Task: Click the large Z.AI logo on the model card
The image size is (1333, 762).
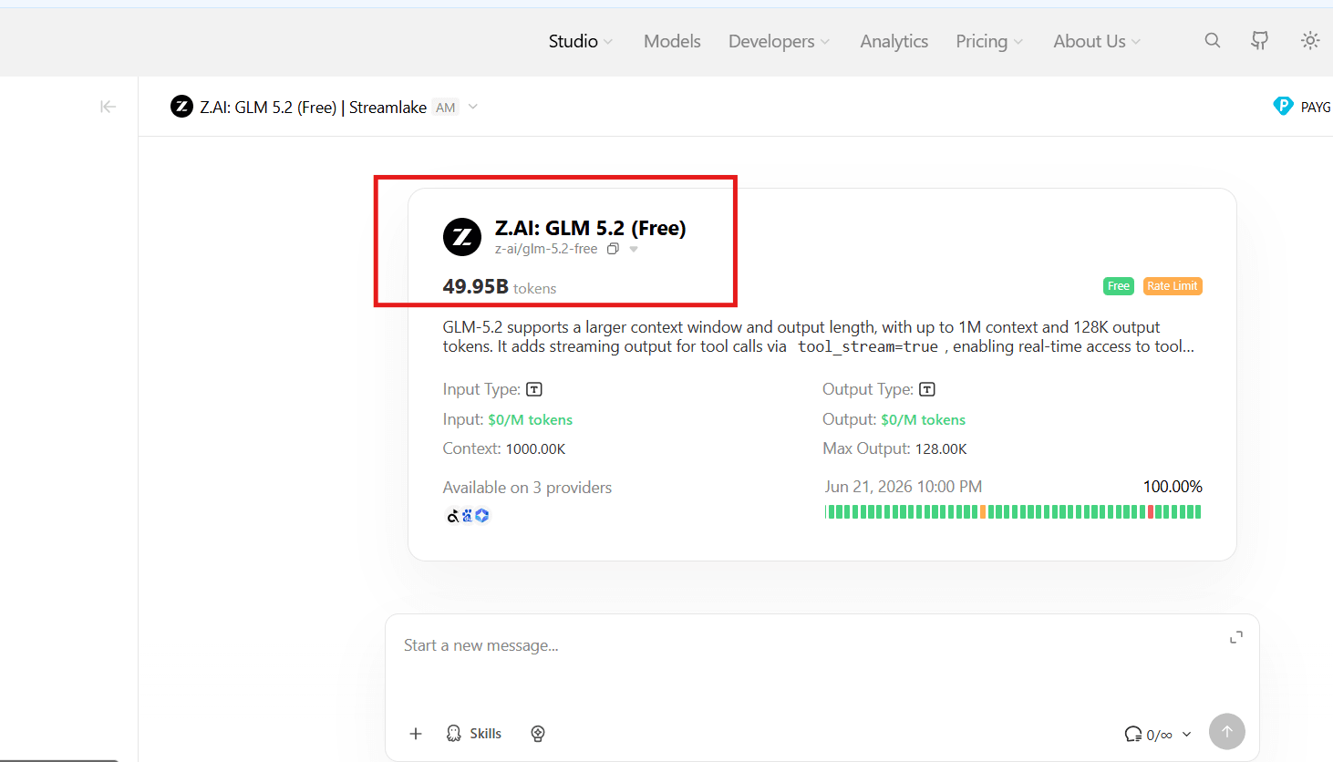Action: [x=462, y=237]
